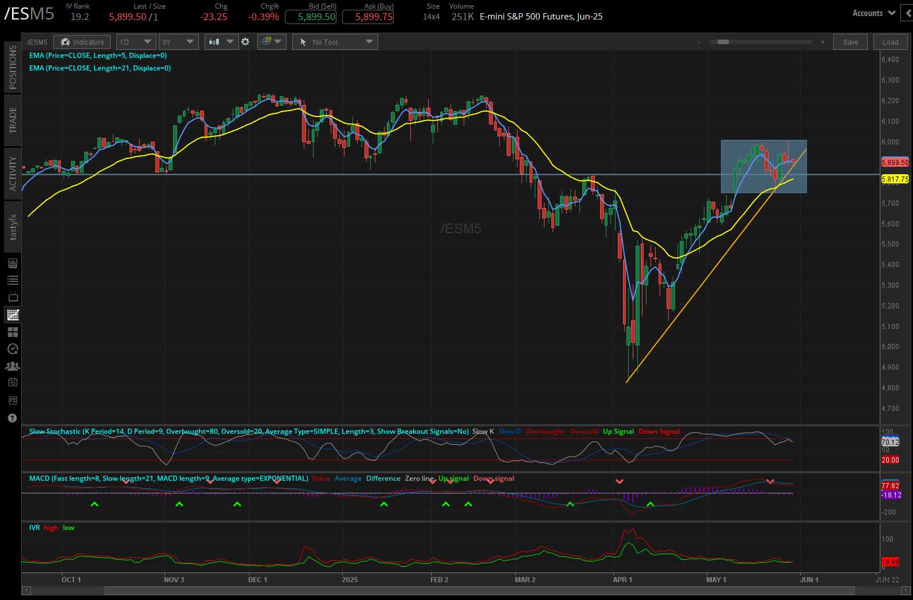Open the tastyfx side tab

[x=12, y=227]
